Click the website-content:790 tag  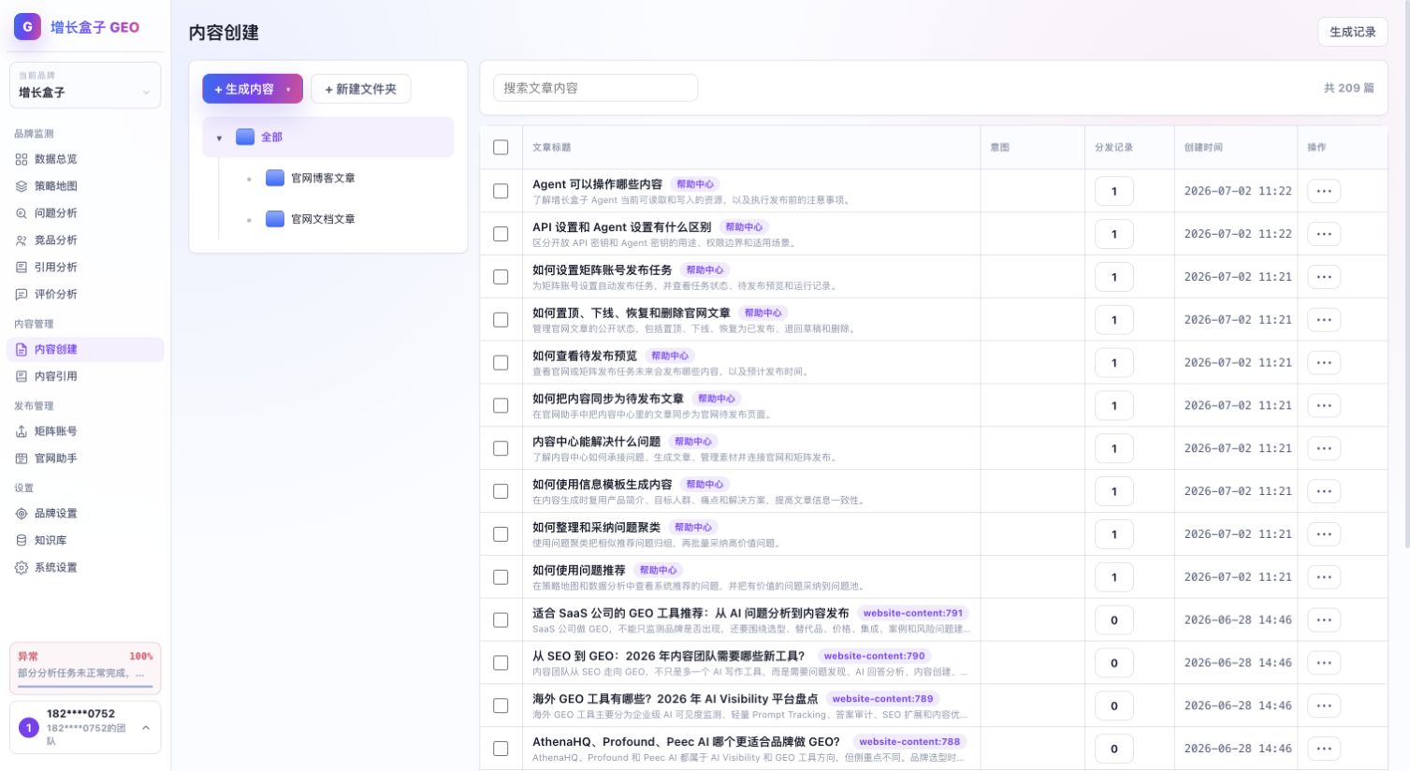[874, 656]
